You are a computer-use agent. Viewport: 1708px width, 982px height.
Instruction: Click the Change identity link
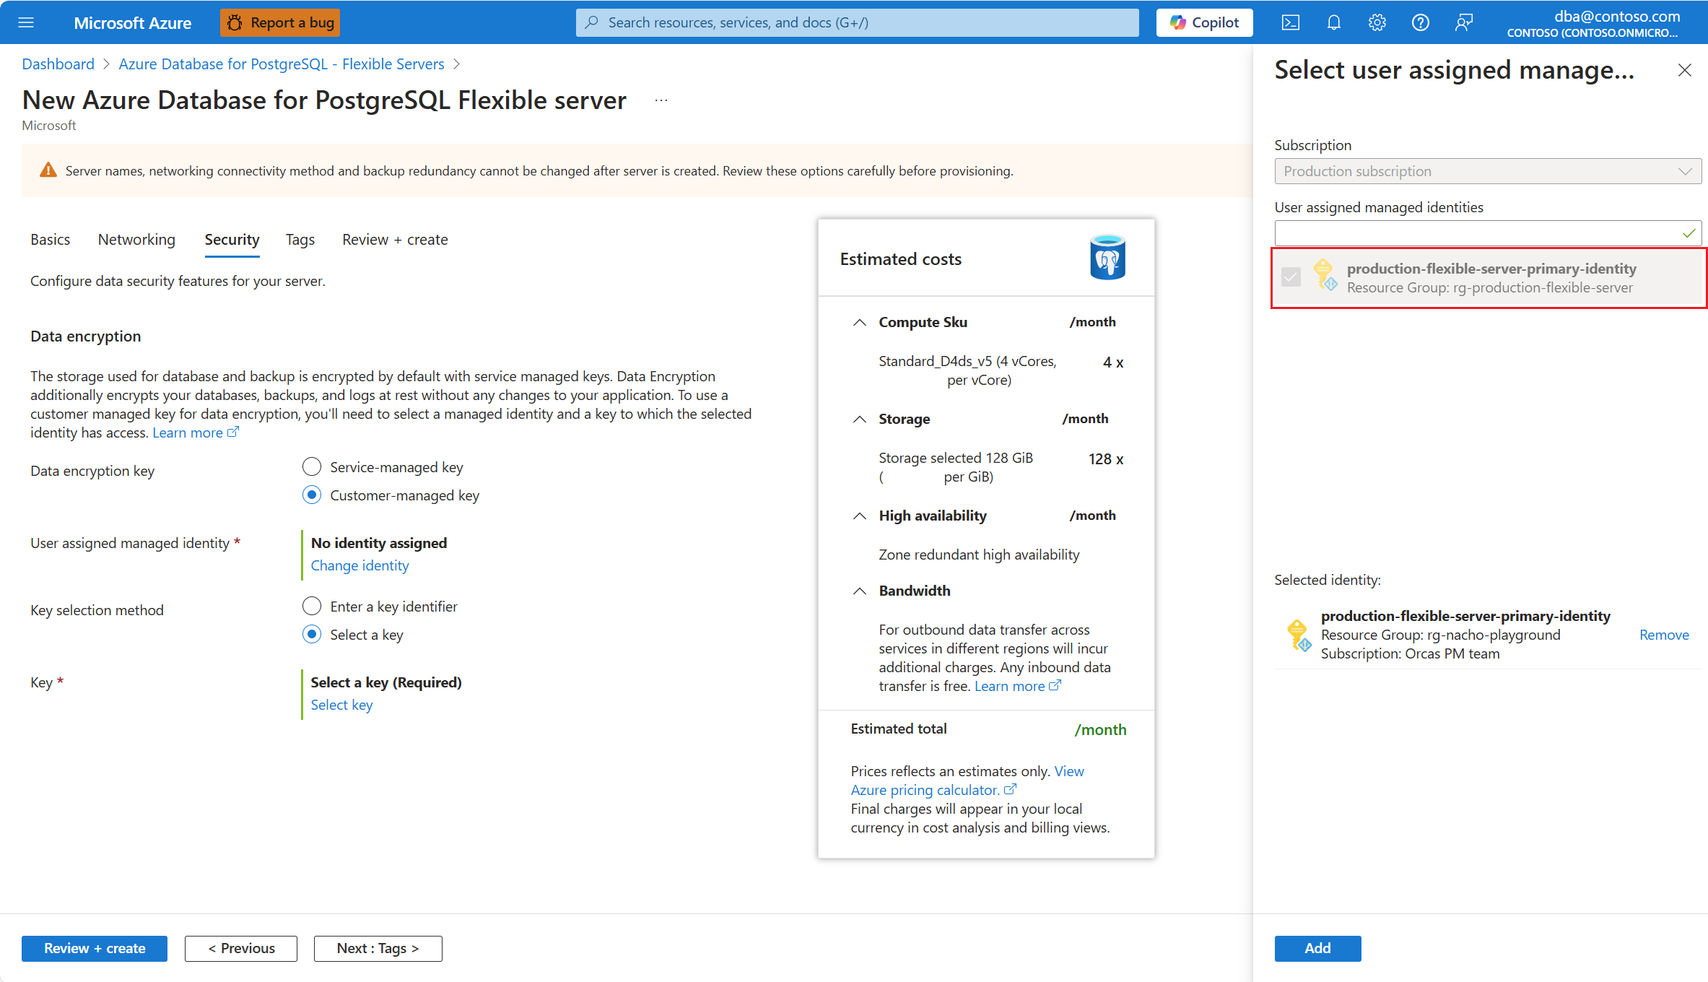point(360,565)
